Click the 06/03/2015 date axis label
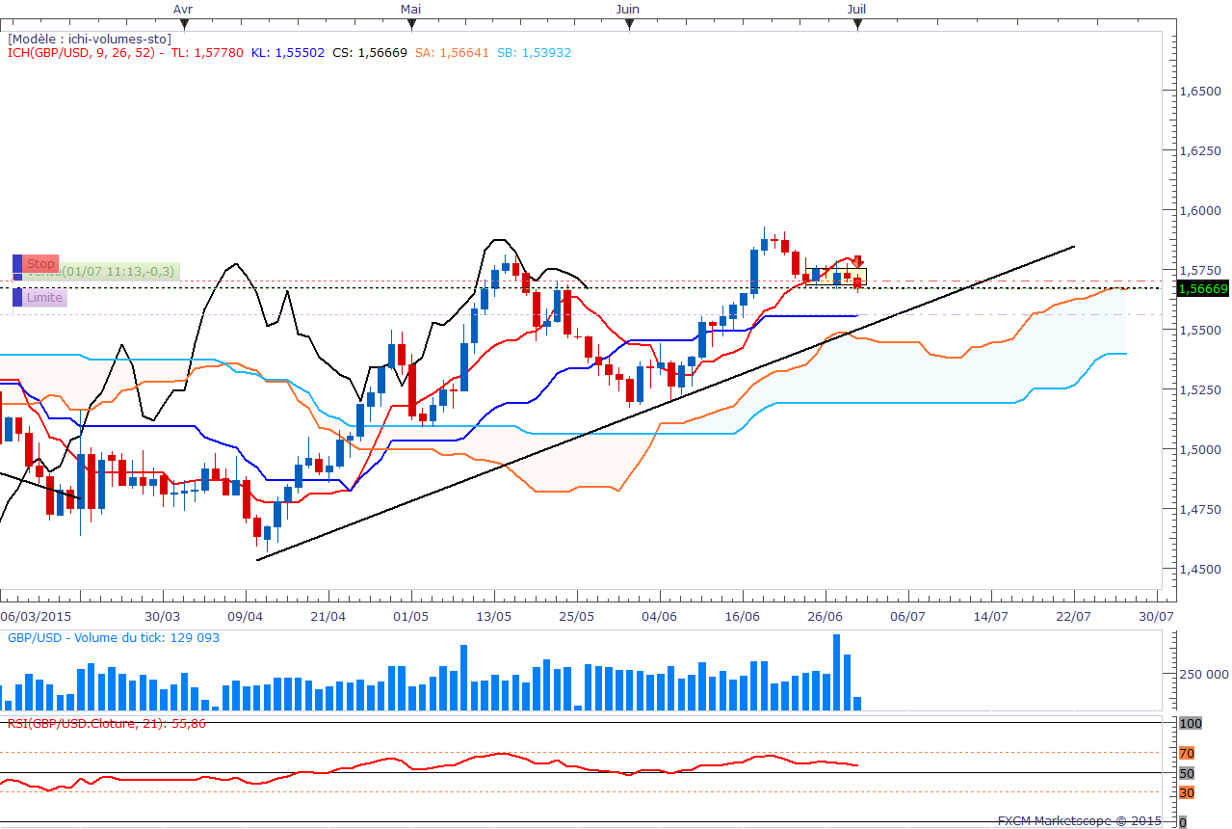1232x829 pixels. [34, 615]
